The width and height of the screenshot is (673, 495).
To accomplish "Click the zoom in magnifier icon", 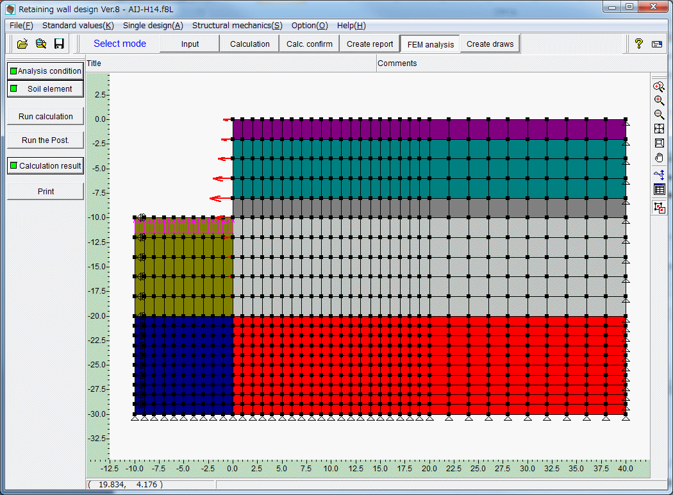I will click(x=659, y=101).
